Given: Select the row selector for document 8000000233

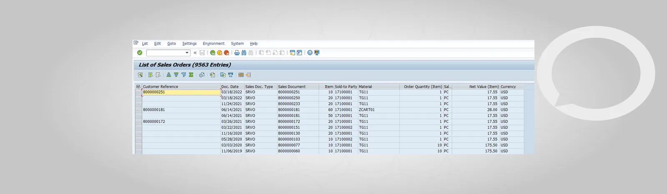Looking at the screenshot, I should pyautogui.click(x=138, y=104).
